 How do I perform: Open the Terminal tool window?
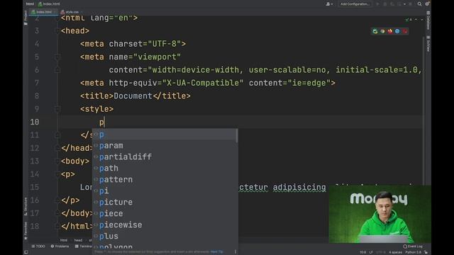pos(84,246)
